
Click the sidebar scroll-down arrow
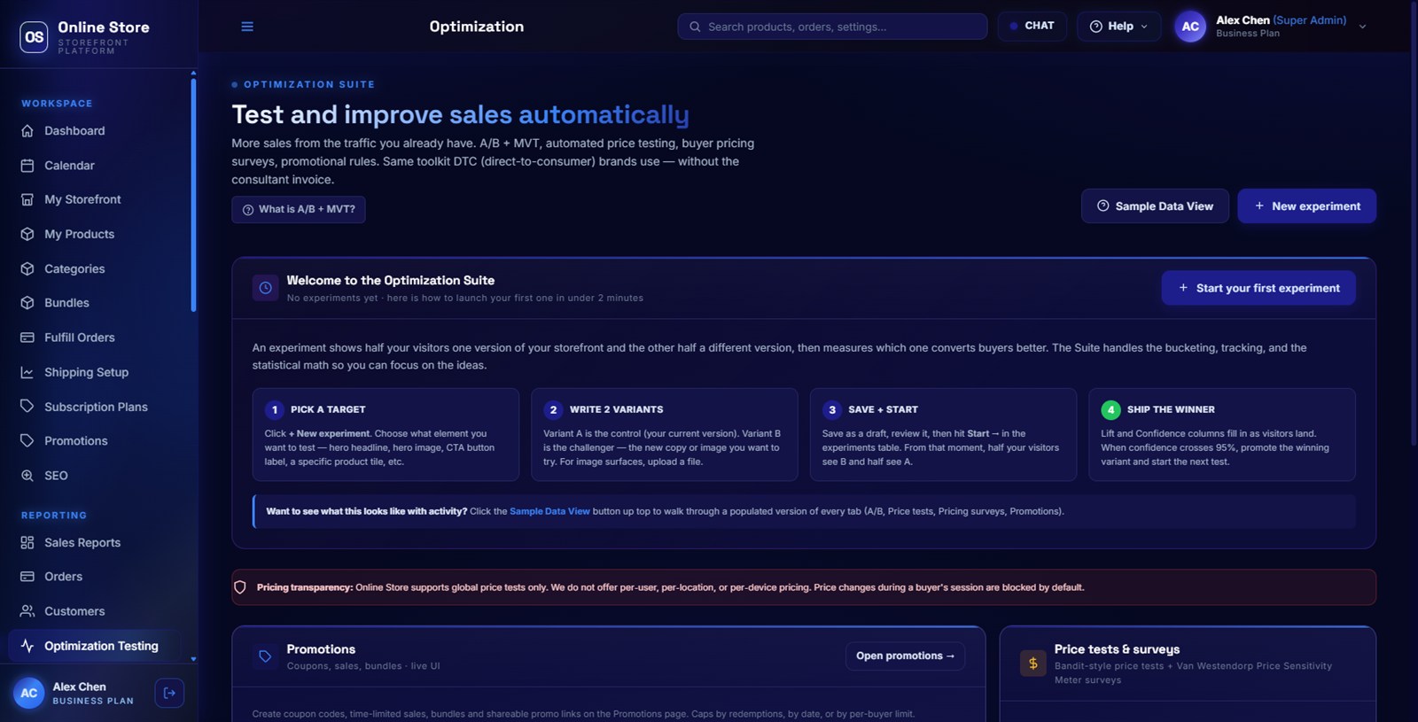coord(193,659)
